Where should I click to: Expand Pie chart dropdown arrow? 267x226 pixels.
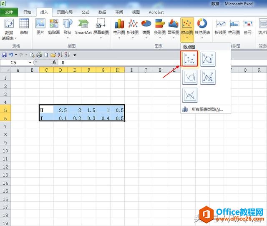point(146,38)
